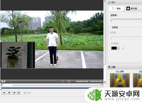
Task: Click the 淡入效果 label
Action: (120, 72)
